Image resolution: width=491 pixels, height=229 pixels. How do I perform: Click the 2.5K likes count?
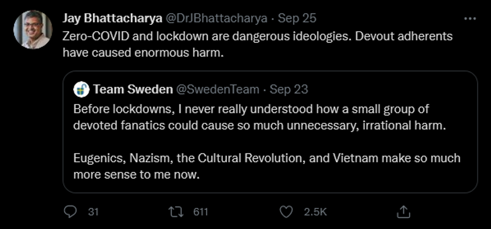tap(315, 212)
